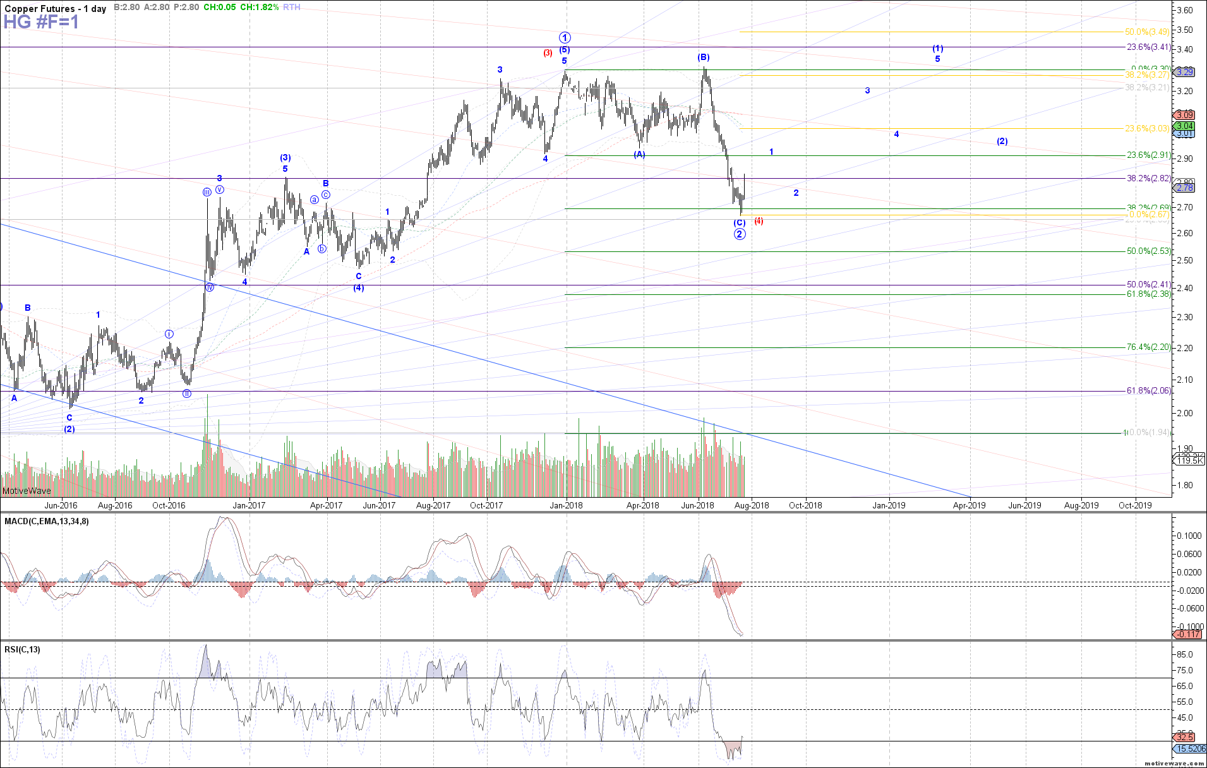The width and height of the screenshot is (1207, 768).
Task: Click the 119.5K volume tag
Action: [1189, 461]
